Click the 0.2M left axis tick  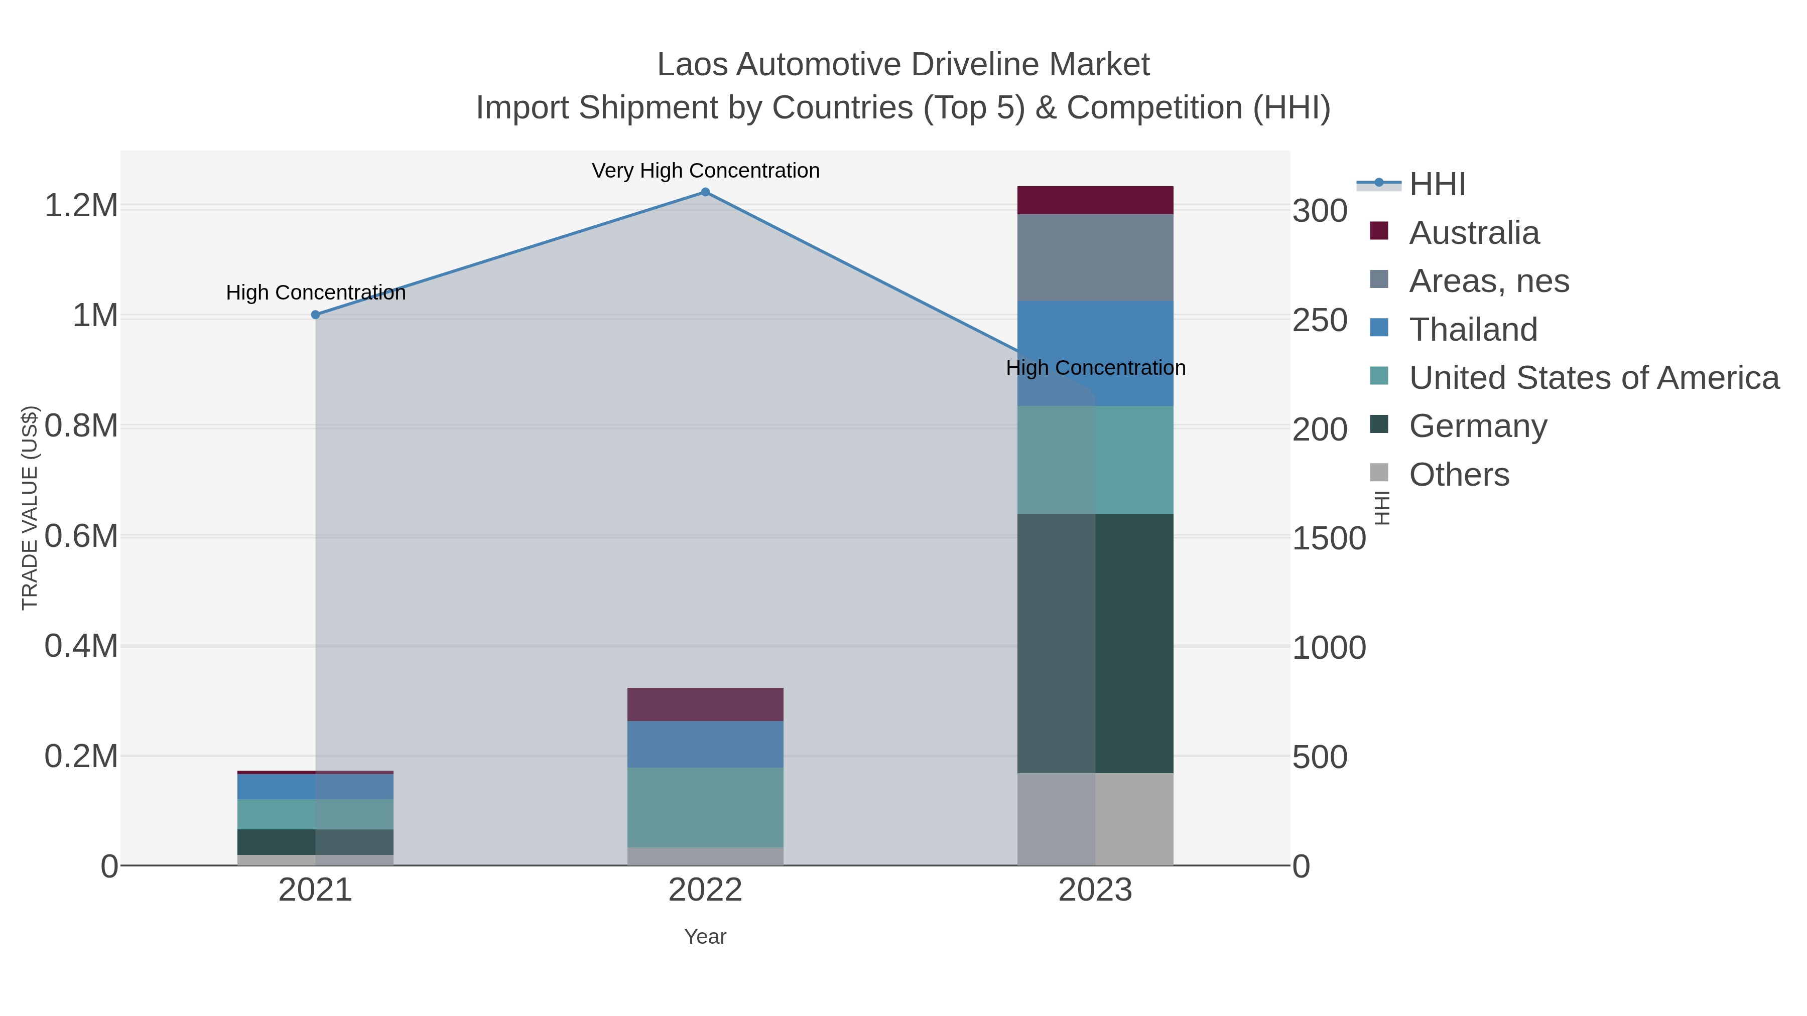(x=81, y=757)
